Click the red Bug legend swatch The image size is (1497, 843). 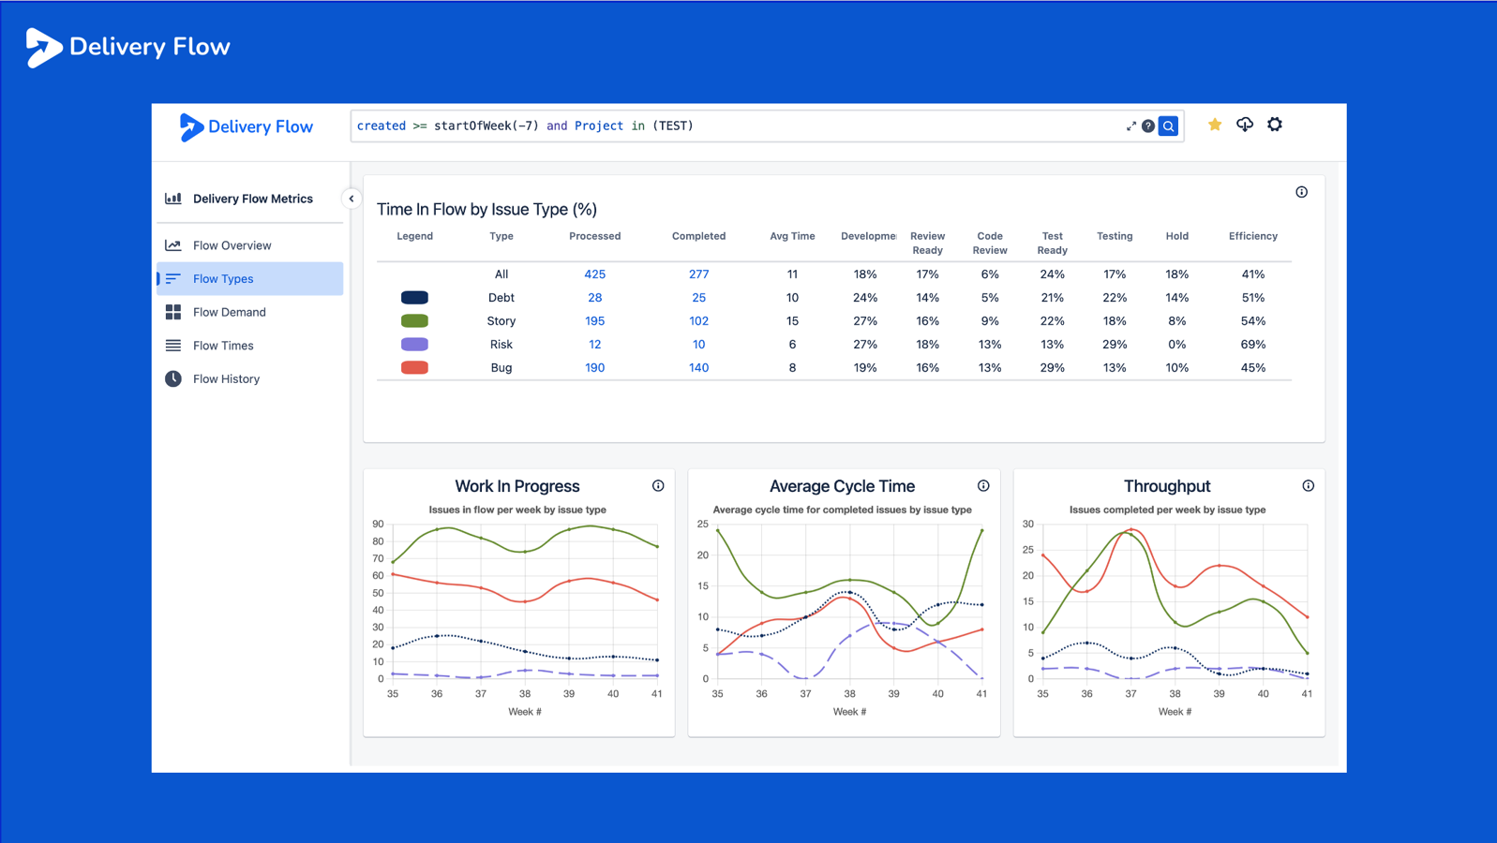click(414, 368)
